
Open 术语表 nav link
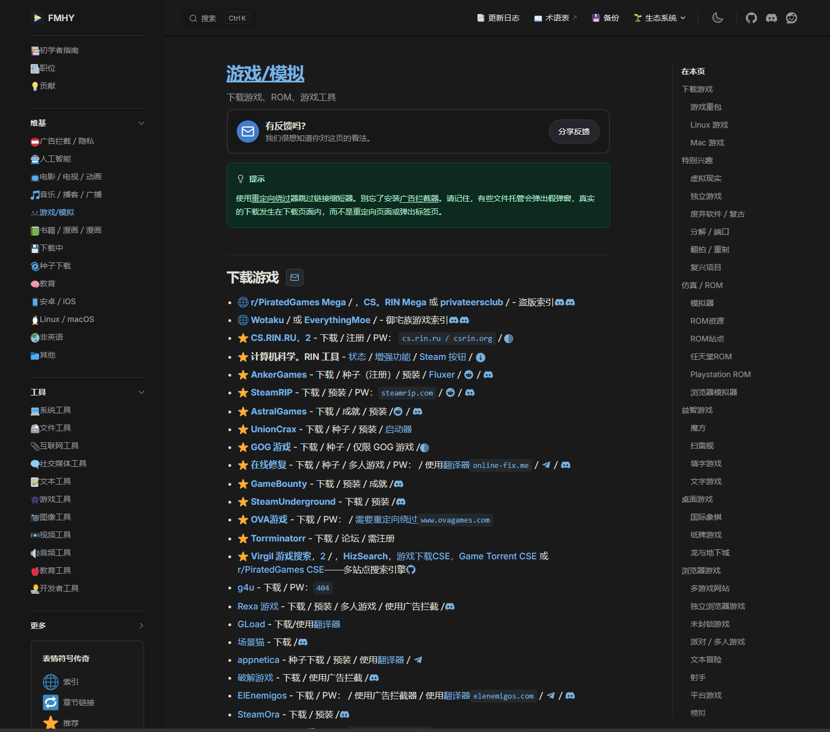[x=555, y=18]
